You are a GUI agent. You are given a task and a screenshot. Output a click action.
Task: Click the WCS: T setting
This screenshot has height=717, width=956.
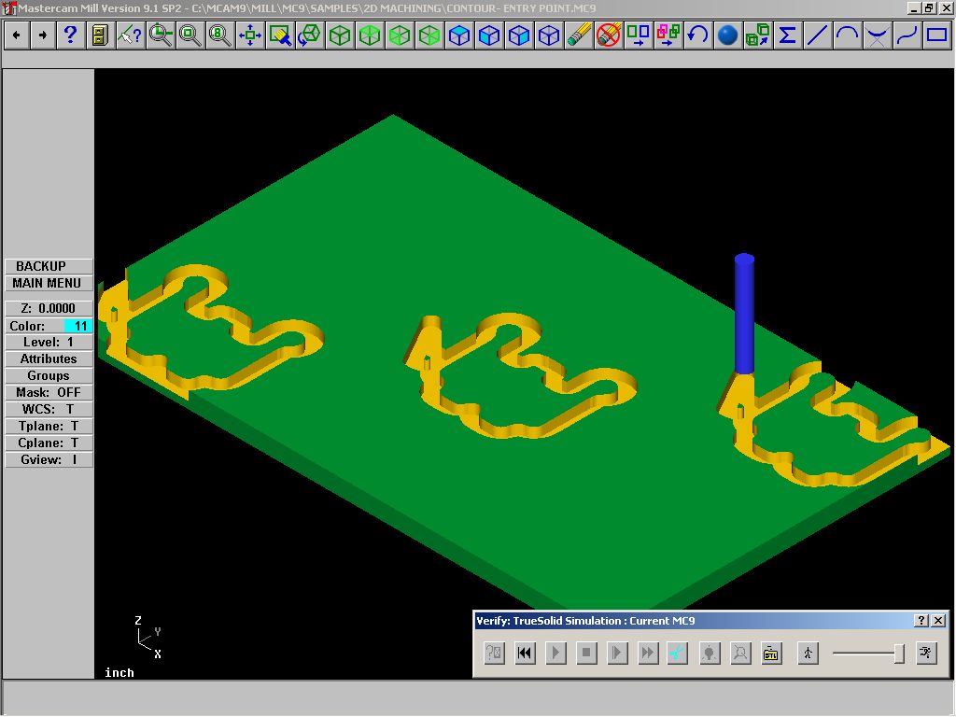[x=49, y=410]
